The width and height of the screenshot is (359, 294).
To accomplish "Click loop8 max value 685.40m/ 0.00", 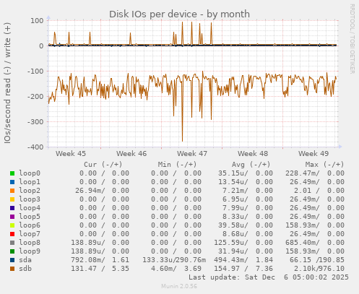I will click(315, 243).
